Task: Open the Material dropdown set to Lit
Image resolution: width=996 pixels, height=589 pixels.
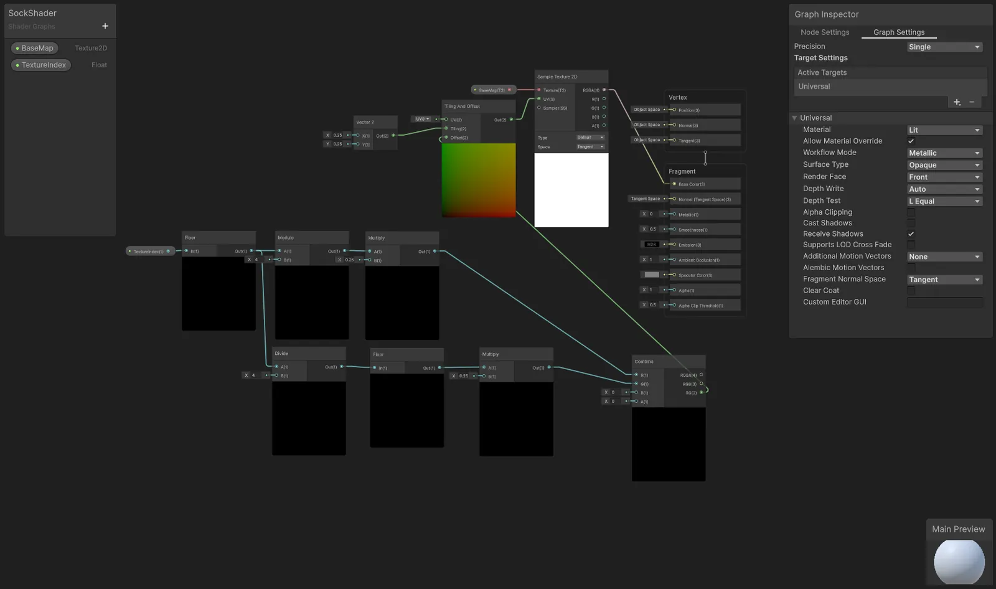Action: 944,130
